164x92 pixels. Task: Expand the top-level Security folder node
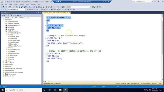4,61
